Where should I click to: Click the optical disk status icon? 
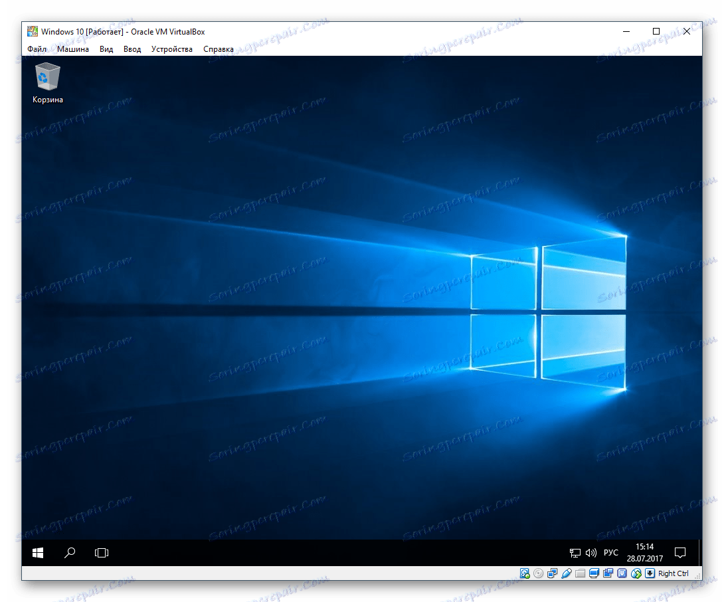coord(539,573)
